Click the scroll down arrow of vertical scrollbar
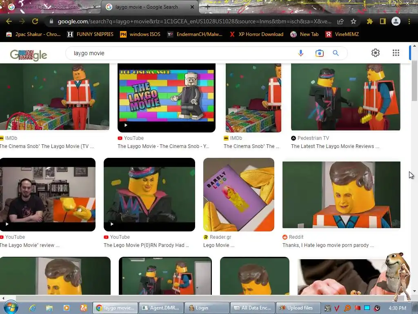 click(x=414, y=291)
